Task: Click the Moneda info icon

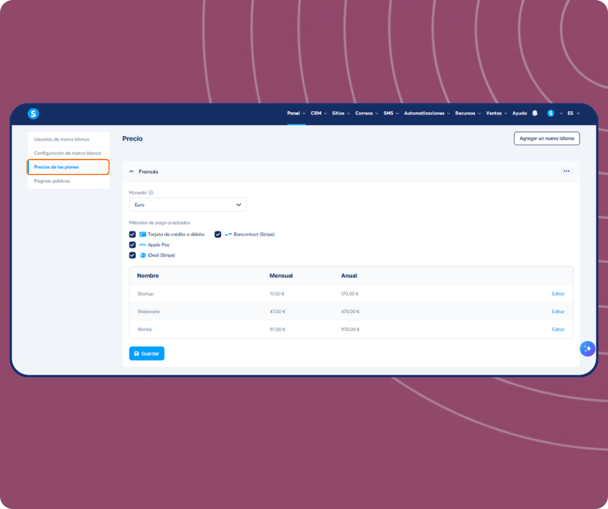Action: coord(151,192)
